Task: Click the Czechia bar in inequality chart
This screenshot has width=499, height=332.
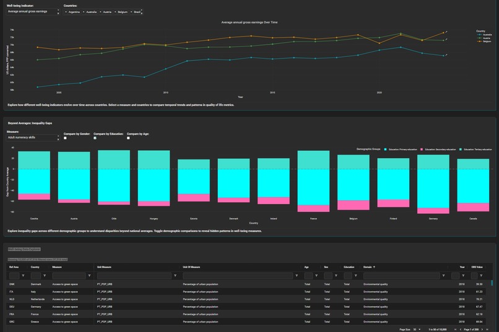Action: (x=34, y=176)
